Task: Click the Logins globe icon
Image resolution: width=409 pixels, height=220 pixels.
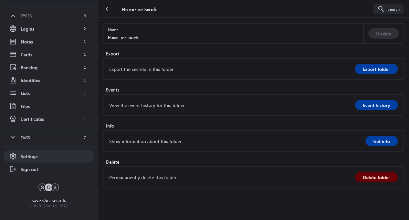Action: click(13, 29)
